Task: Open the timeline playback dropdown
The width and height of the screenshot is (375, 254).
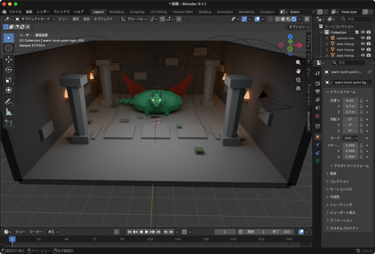Action: (53, 232)
